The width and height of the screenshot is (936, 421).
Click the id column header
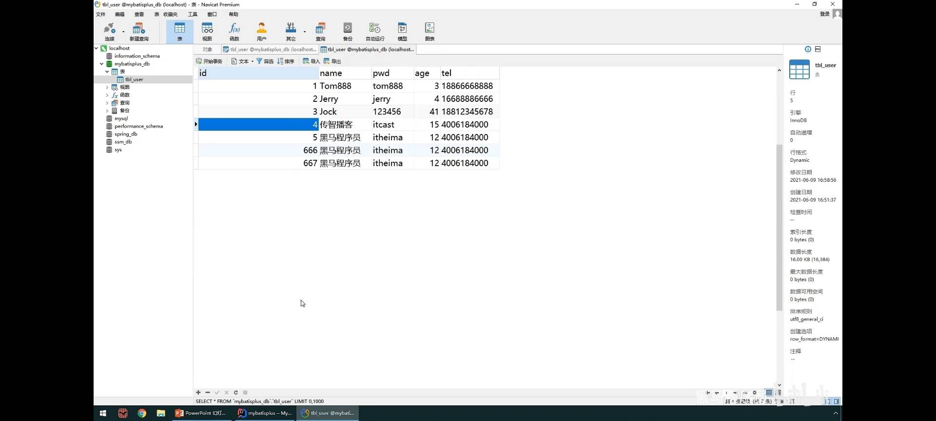(258, 73)
